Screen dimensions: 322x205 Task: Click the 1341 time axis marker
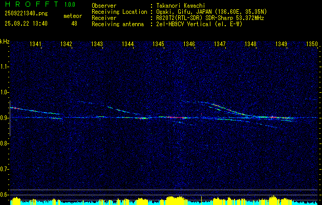pyautogui.click(x=35, y=44)
